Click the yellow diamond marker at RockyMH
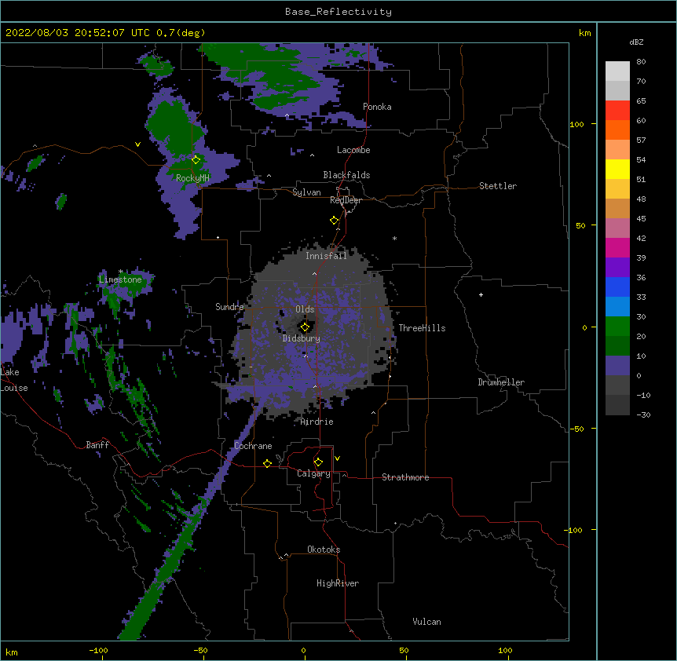The image size is (677, 661). point(196,160)
